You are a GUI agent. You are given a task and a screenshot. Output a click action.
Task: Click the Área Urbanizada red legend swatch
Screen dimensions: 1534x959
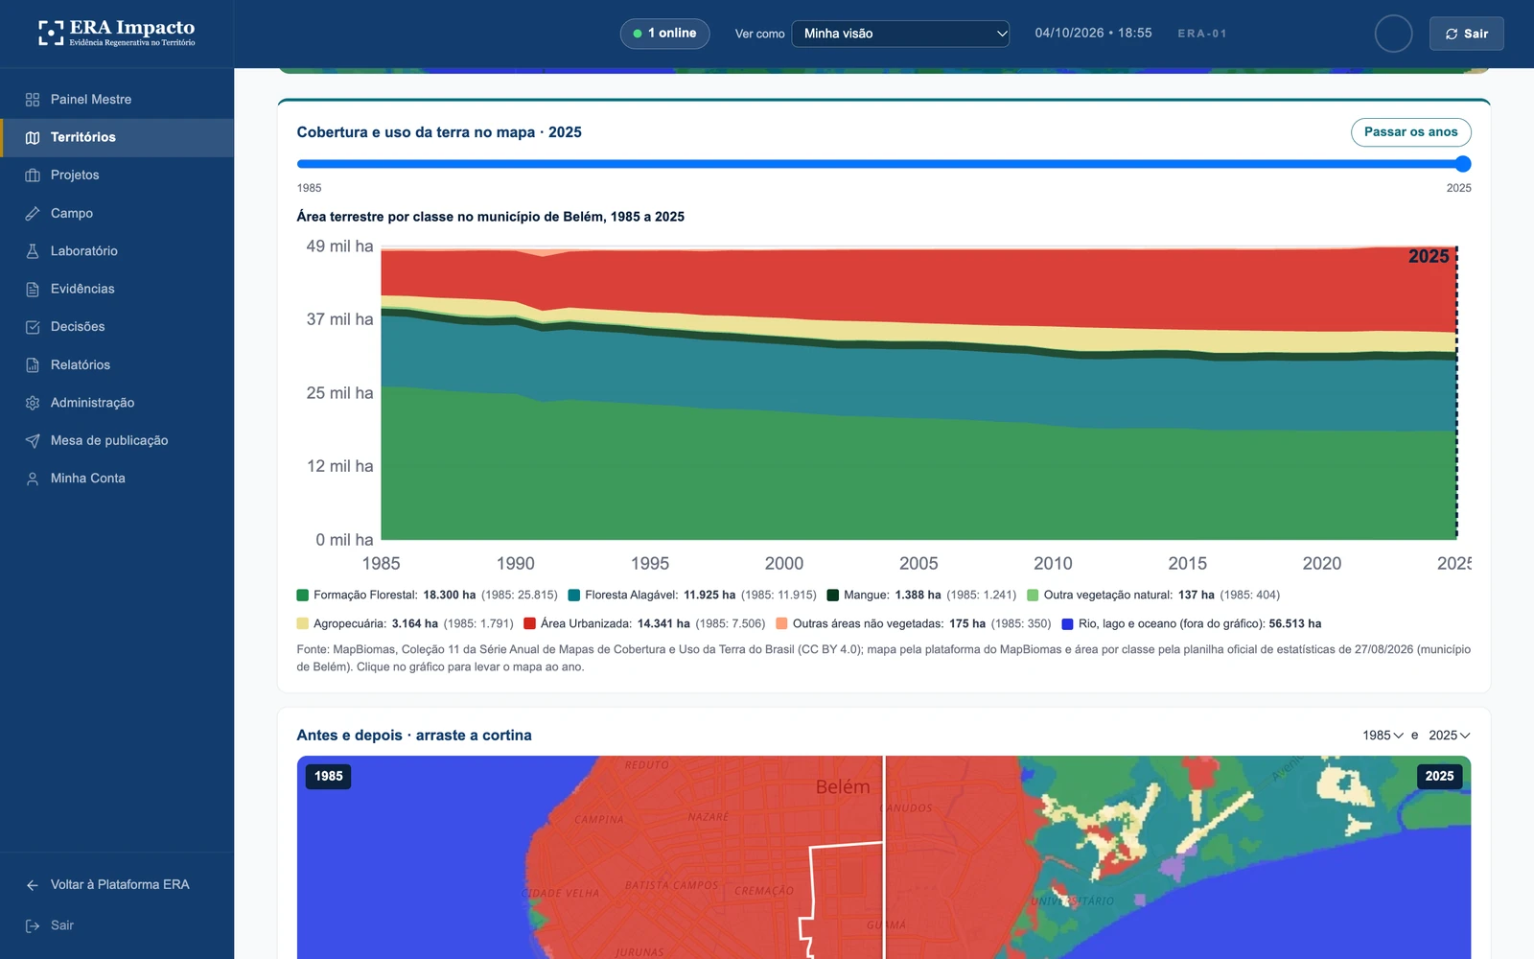pos(529,624)
